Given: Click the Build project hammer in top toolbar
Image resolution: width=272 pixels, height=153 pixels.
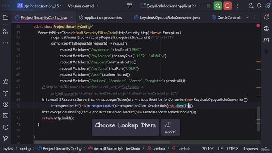Looking at the screenshot, I should (129, 6).
